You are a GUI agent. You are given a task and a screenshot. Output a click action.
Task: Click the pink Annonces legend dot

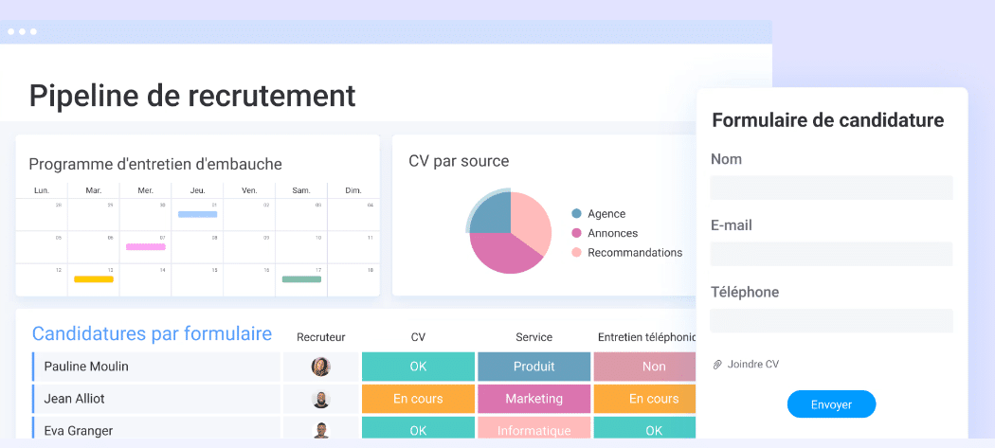click(576, 233)
